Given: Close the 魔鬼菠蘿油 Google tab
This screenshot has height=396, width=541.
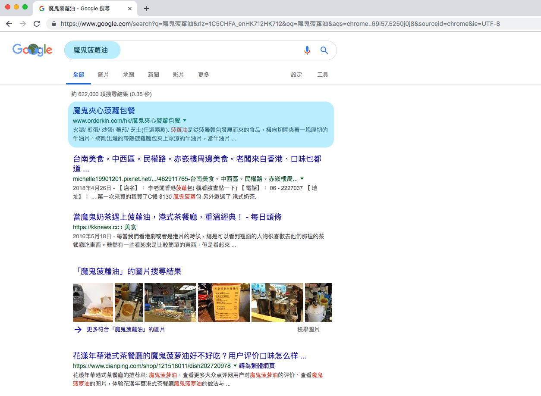Looking at the screenshot, I should [130, 9].
